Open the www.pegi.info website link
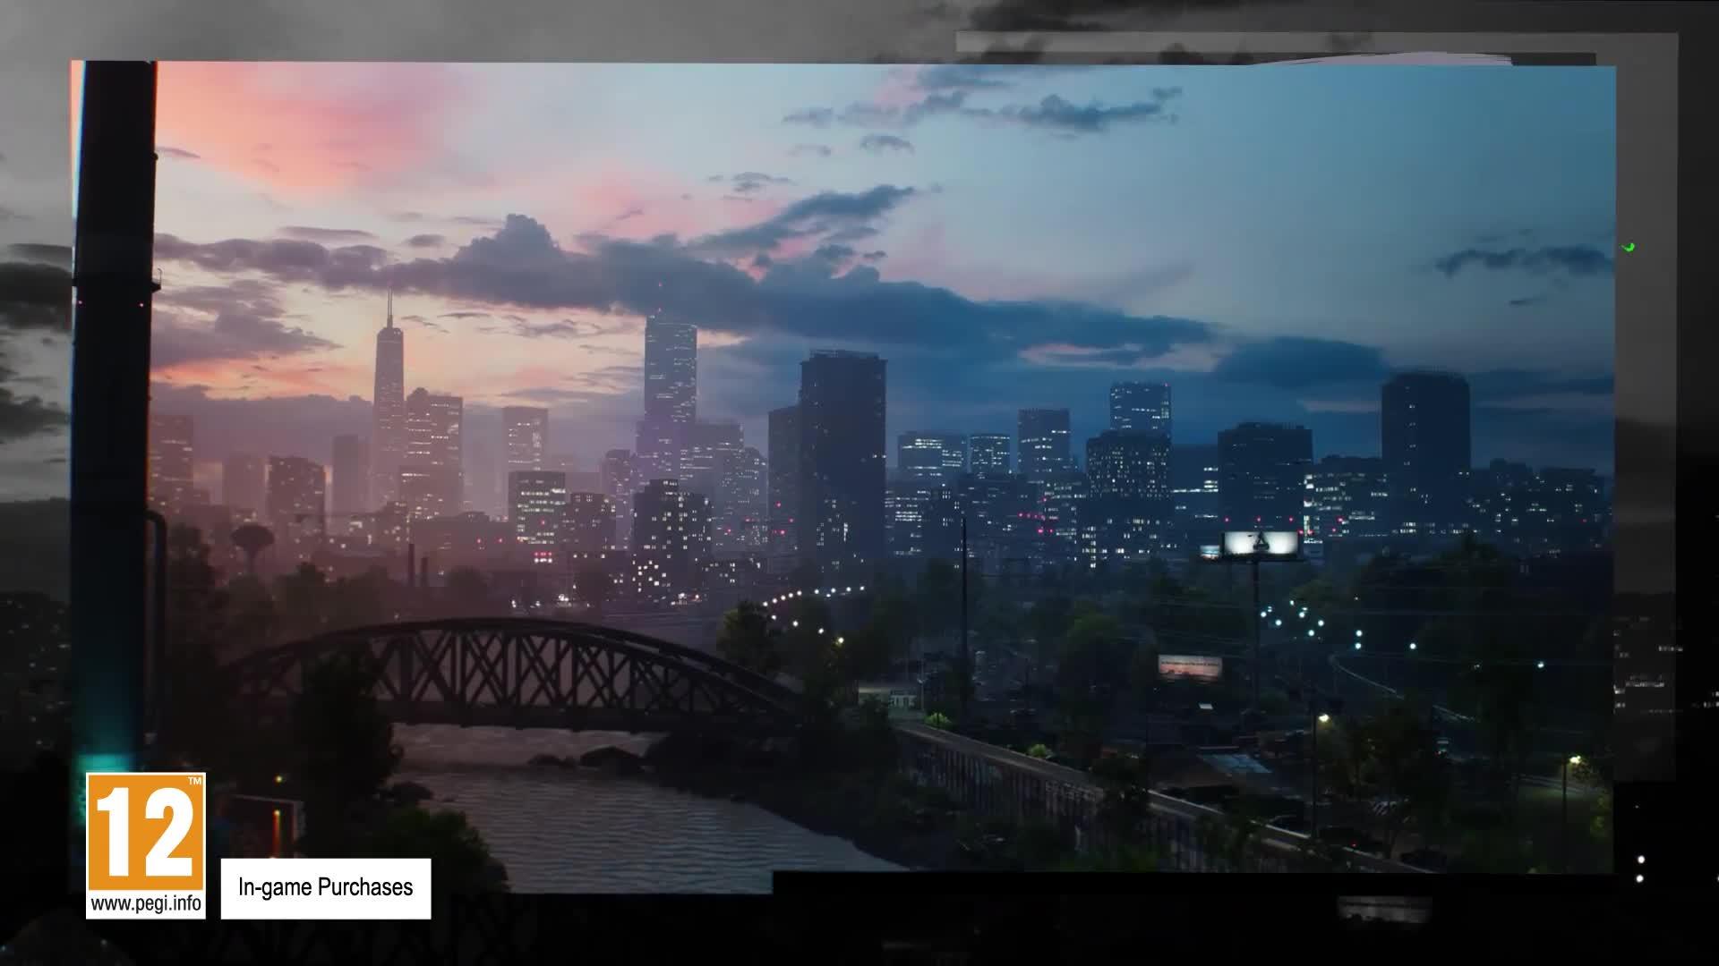This screenshot has height=966, width=1719. coord(146,903)
